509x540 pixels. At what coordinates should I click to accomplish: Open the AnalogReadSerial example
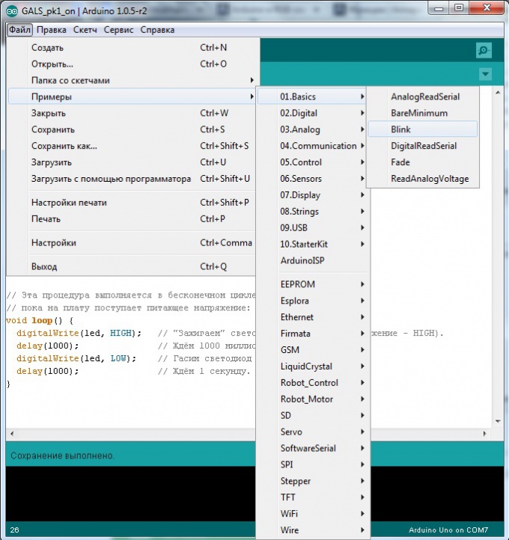[423, 96]
